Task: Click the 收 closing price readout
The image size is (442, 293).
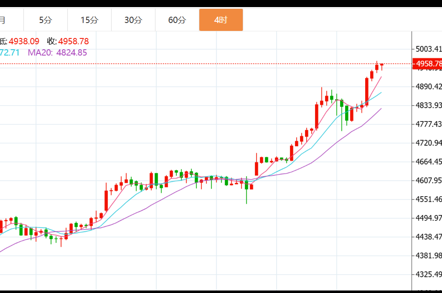Action: click(68, 41)
